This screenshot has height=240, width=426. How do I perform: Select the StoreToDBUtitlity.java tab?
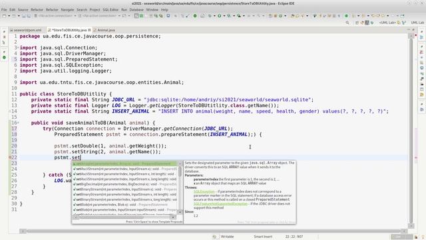(x=69, y=30)
